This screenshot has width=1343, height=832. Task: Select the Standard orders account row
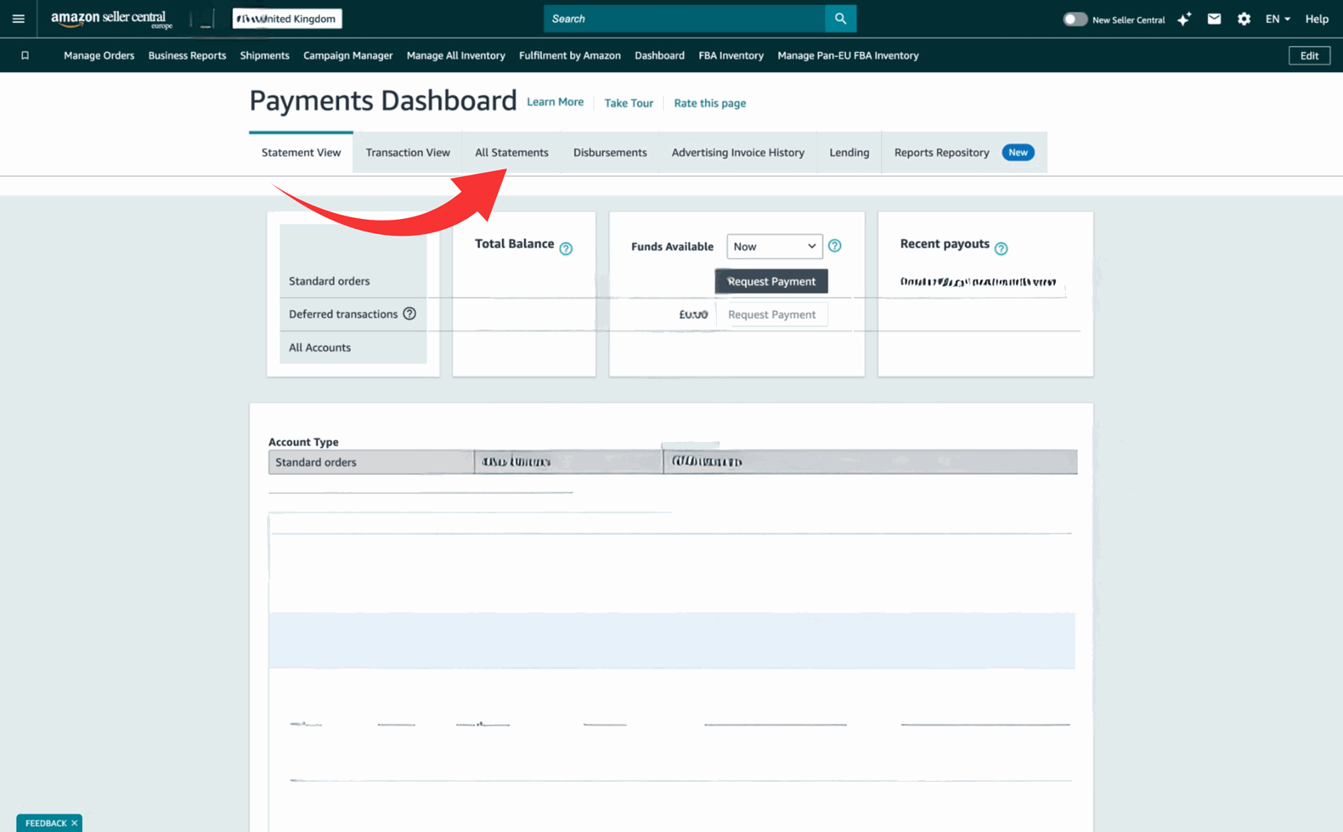tap(353, 281)
